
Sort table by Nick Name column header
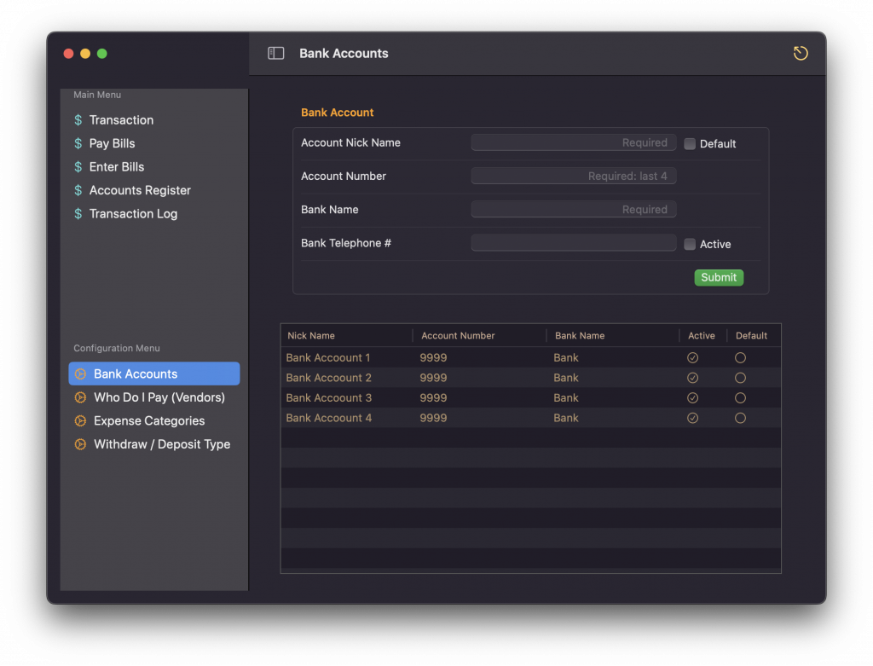[x=311, y=336]
